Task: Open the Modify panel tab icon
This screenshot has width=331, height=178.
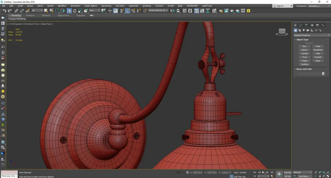Action: coord(301,25)
